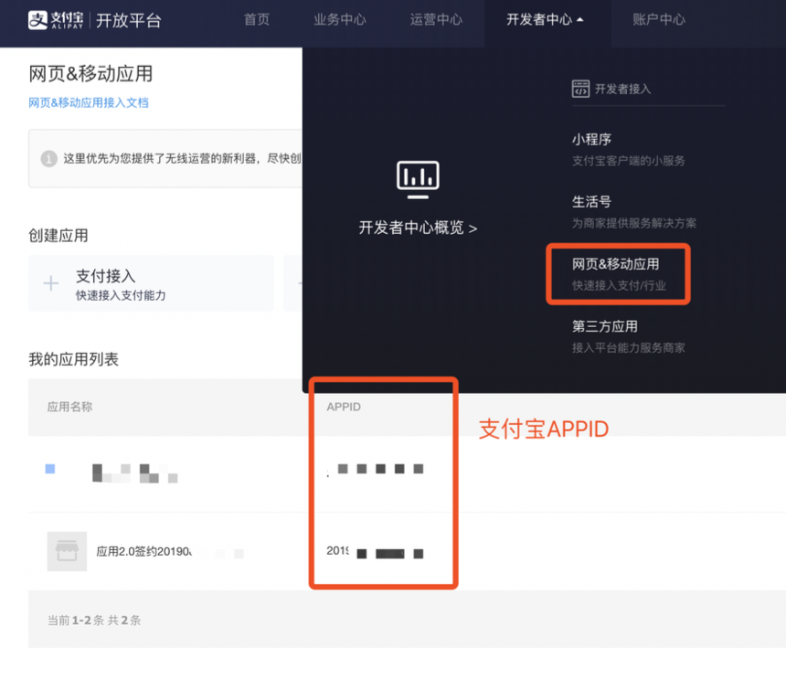Click the APPID column header
This screenshot has width=786, height=679.
[344, 407]
